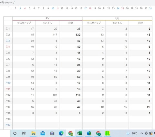Select the 7/1 date row label
The width and height of the screenshot is (155, 137).
pos(8,29)
